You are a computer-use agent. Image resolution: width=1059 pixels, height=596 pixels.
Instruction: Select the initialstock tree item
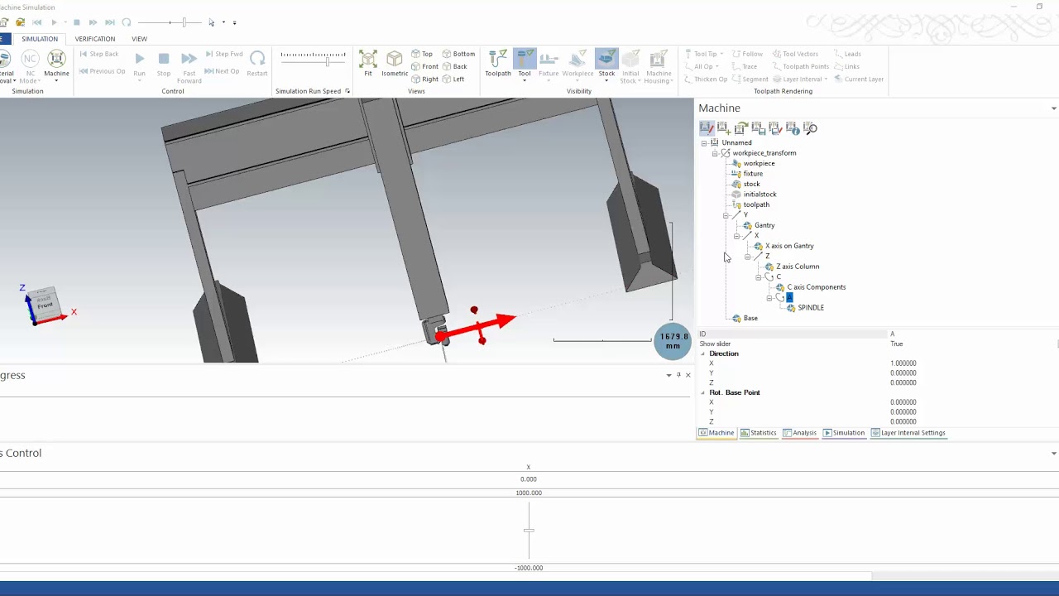click(760, 195)
